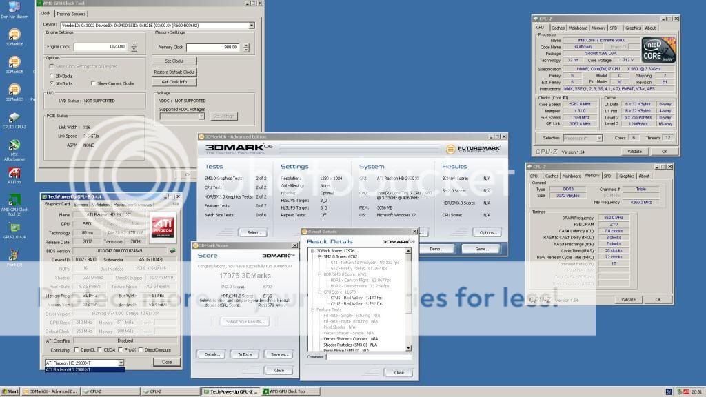This screenshot has height=397, width=706.
Task: Switch to the Thermal Sensors tab
Action: point(71,13)
